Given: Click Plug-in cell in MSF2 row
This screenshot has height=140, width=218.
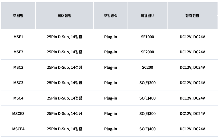Looking at the screenshot, I should click(110, 52).
